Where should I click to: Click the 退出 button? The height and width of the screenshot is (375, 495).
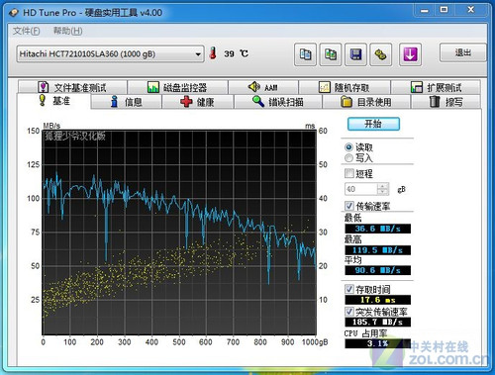(x=462, y=52)
